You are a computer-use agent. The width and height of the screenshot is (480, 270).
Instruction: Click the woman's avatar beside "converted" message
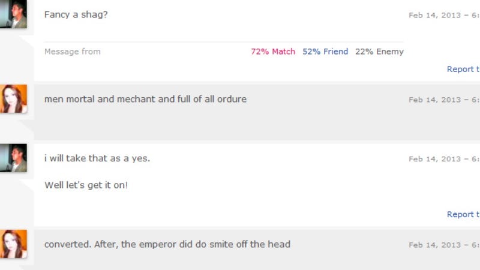click(x=13, y=244)
